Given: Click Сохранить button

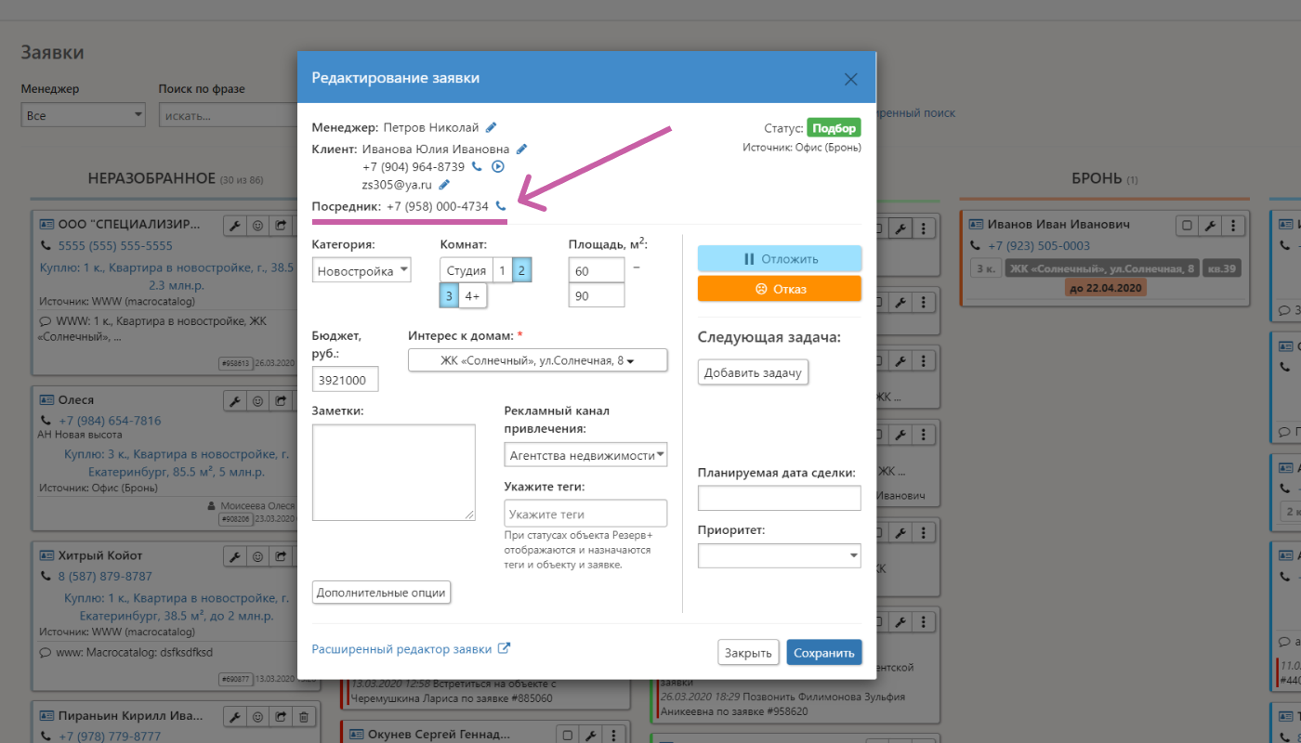Looking at the screenshot, I should (824, 652).
